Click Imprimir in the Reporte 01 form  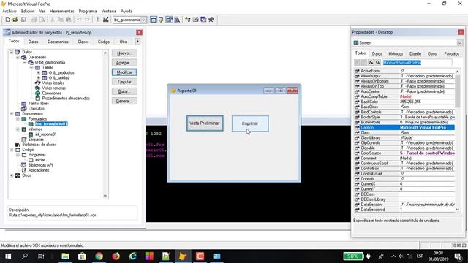coord(250,123)
